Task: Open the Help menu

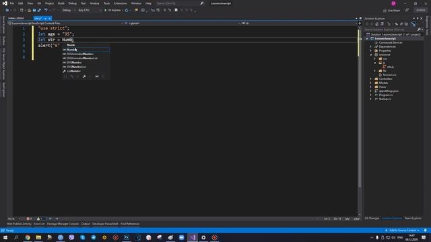Action: (x=148, y=3)
